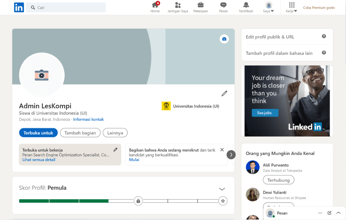Click help icon beside Tambah profil bahasa

pyautogui.click(x=324, y=53)
